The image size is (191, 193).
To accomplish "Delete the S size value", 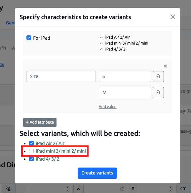I will [158, 76].
